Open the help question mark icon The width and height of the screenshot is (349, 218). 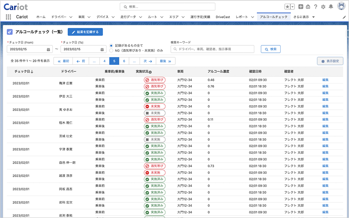(315, 7)
